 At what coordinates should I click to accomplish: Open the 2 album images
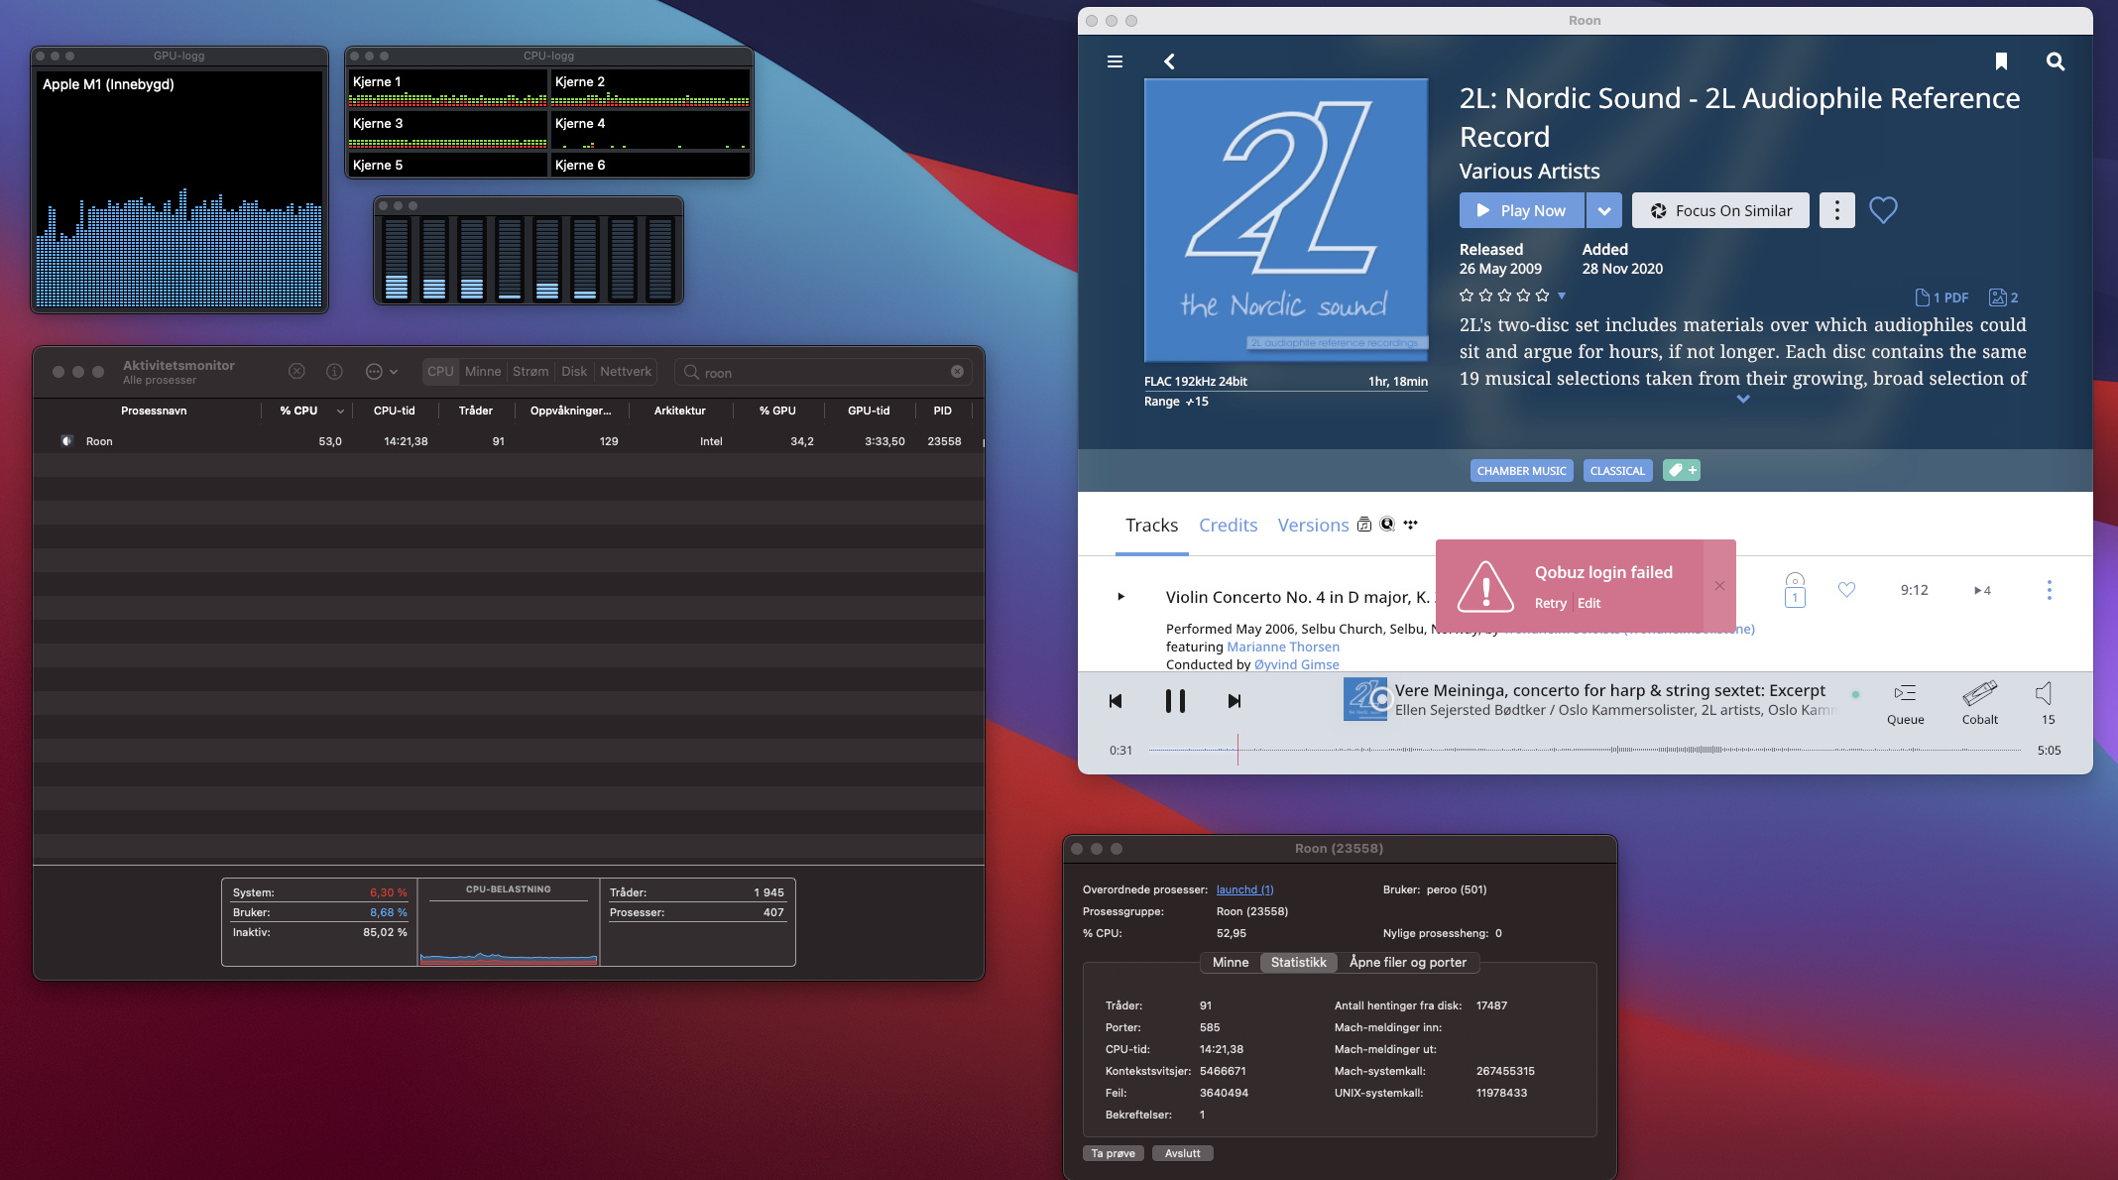click(x=2004, y=297)
